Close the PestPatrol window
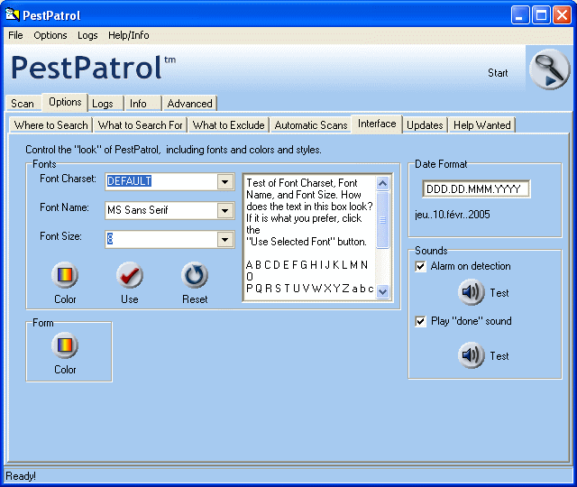 point(563,15)
